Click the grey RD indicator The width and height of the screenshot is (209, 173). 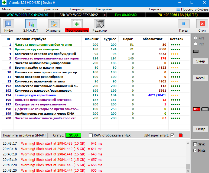coord(205,109)
